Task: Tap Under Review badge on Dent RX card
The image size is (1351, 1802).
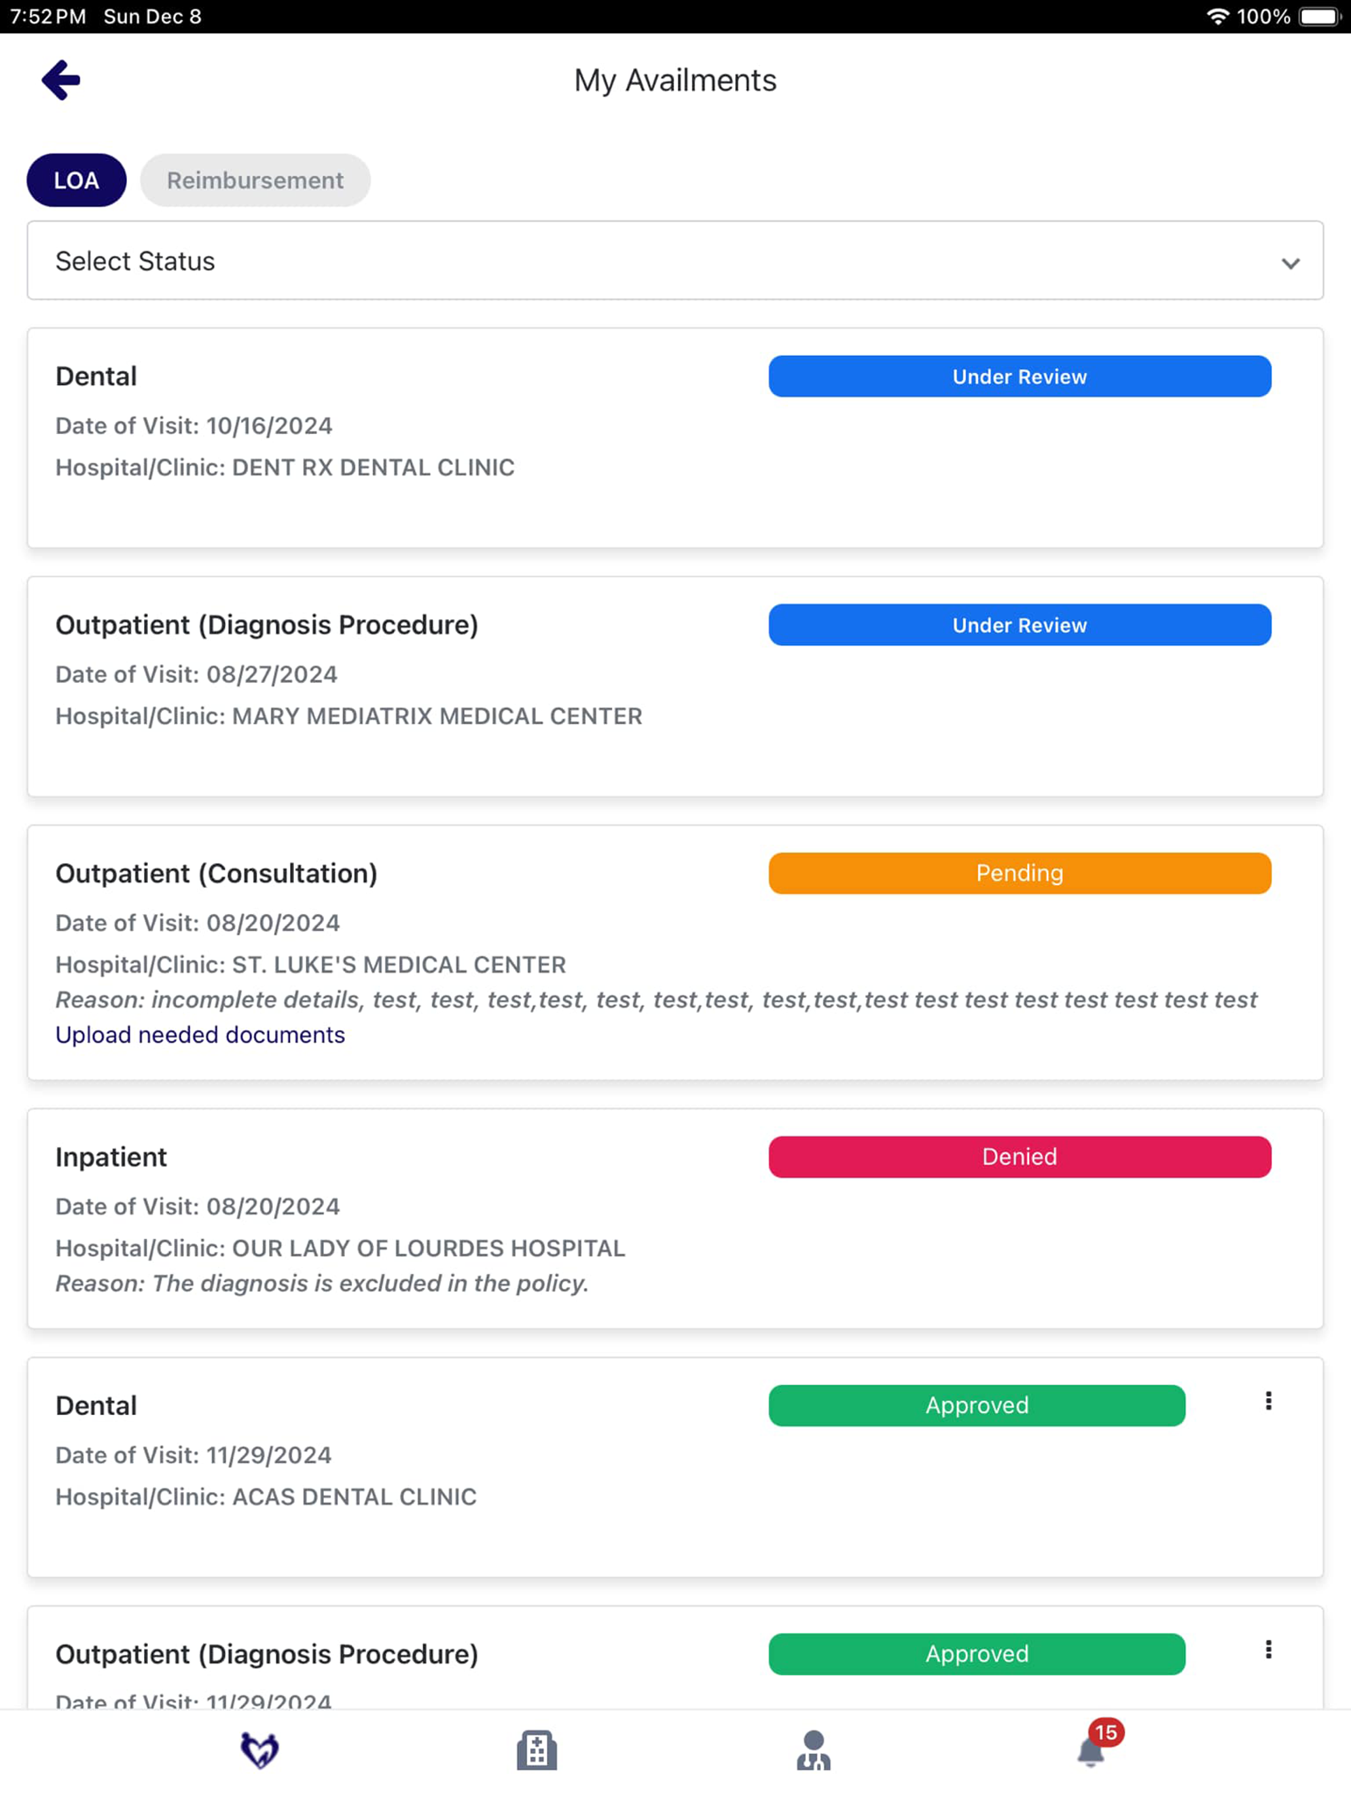Action: [1020, 377]
